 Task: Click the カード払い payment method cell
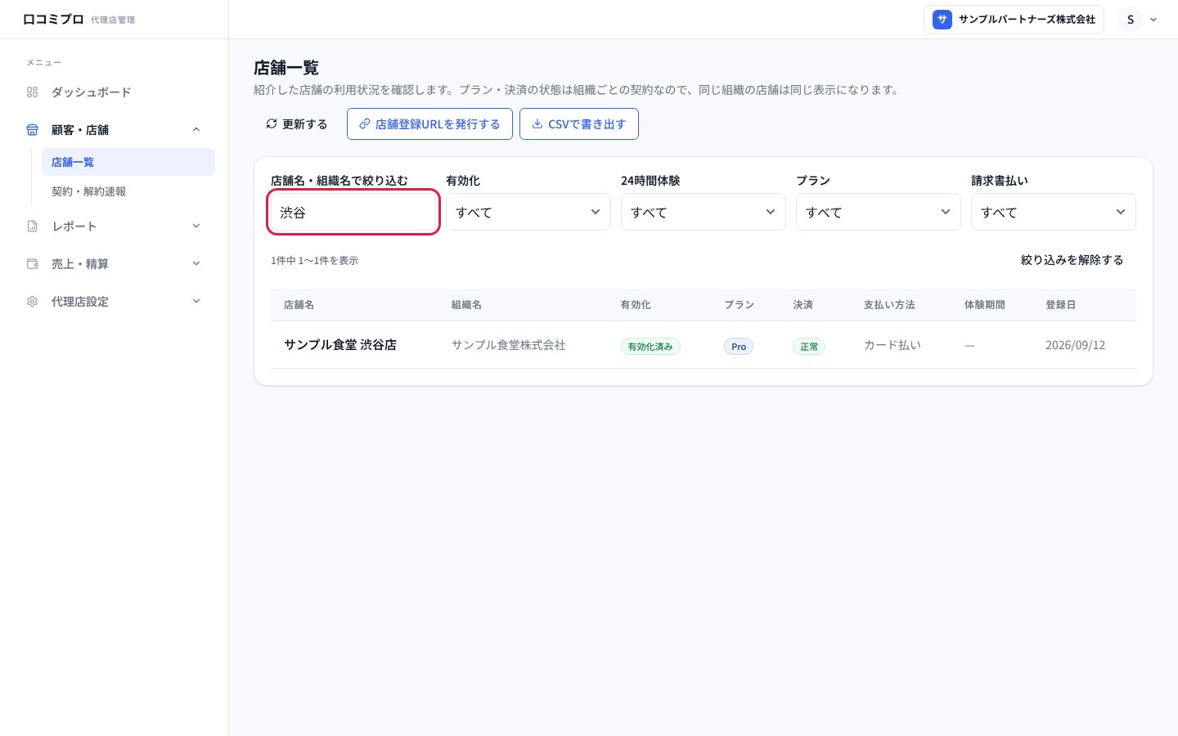[892, 345]
